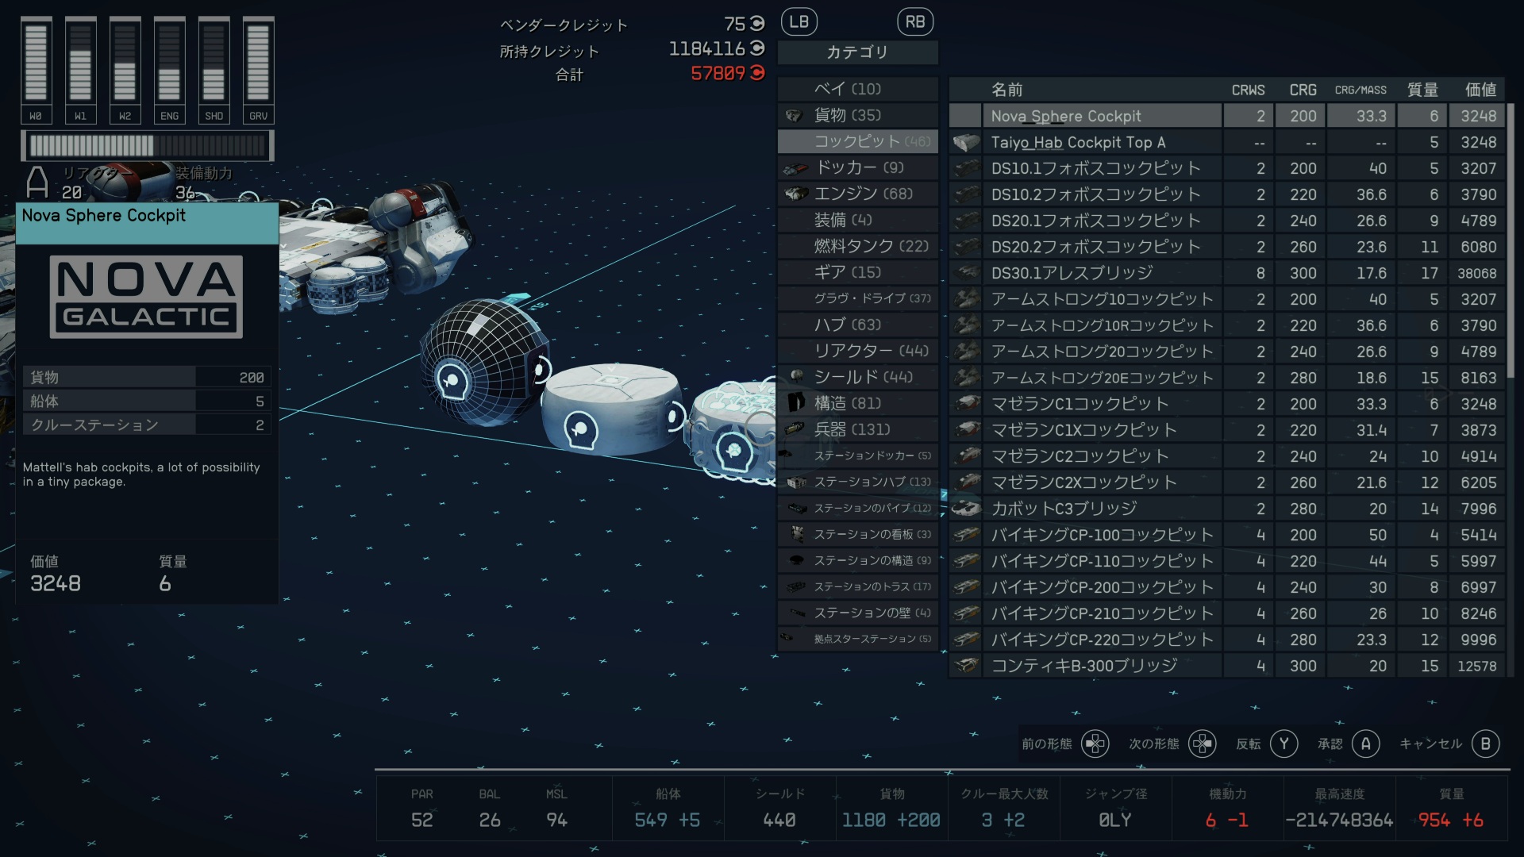Select the シールド (44) category
Image resolution: width=1524 pixels, height=857 pixels.
click(x=858, y=377)
